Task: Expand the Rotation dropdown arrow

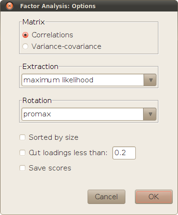Action: (150, 114)
